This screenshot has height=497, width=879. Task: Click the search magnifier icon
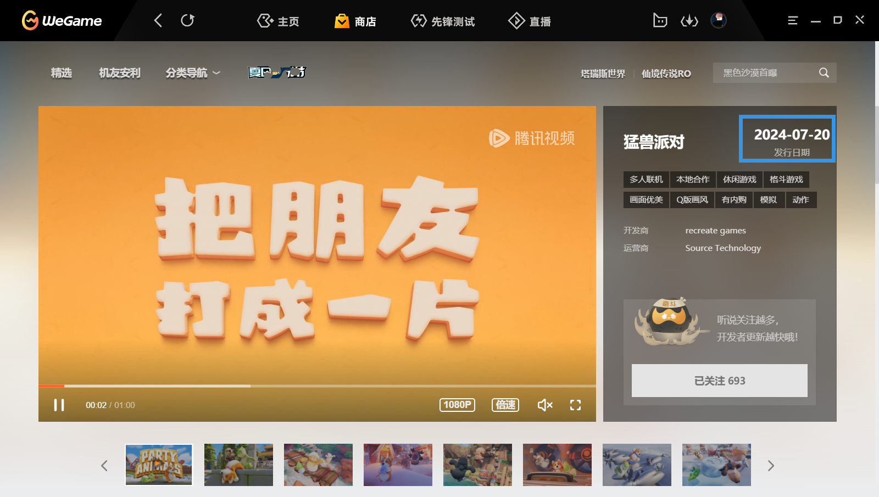[x=824, y=72]
